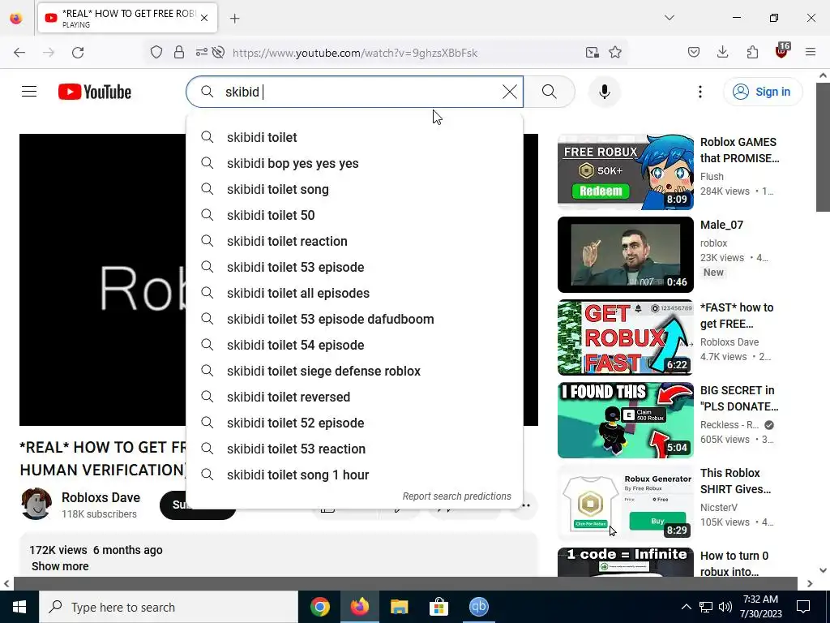Go back in Firefox

coord(19,53)
